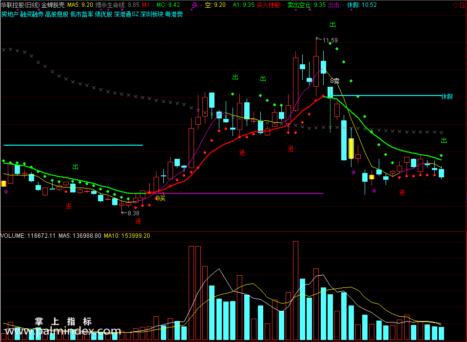
Task: Select the 博杀生命线: 9.85 header label
Action: (x=117, y=5)
